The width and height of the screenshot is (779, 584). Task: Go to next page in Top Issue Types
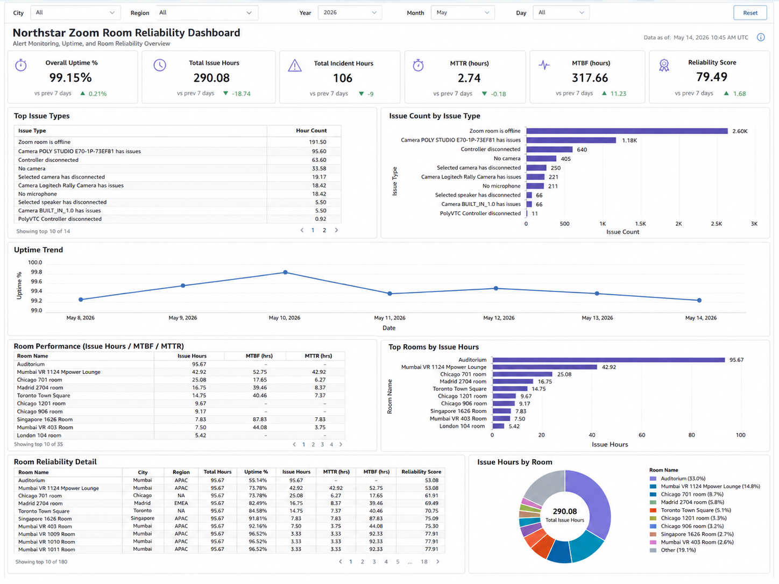(337, 230)
